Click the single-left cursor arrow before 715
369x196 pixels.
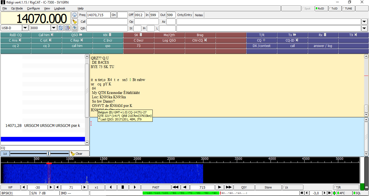pos(185,187)
